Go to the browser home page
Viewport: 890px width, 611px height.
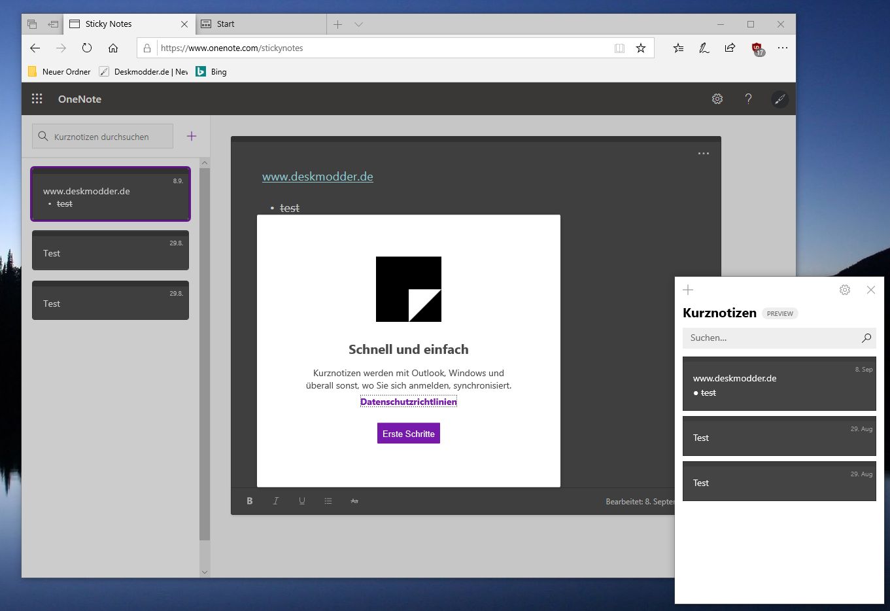(113, 48)
